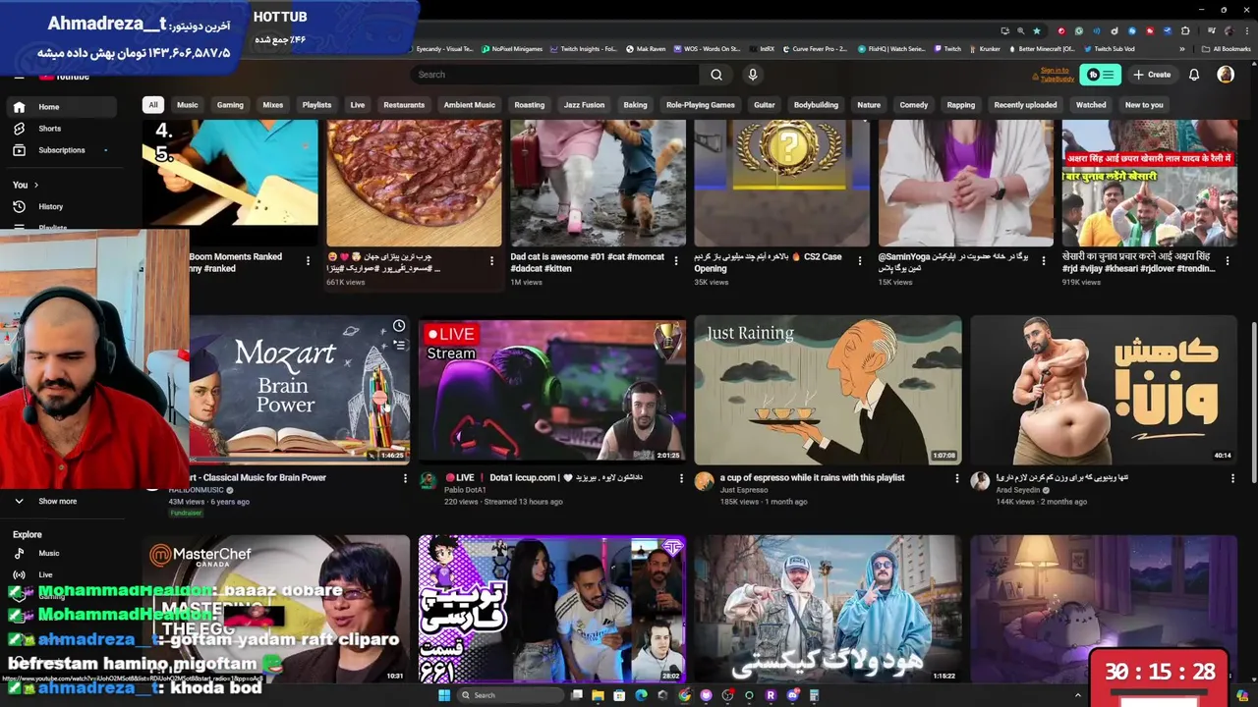This screenshot has width=1258, height=707.
Task: Click the Just Espresso channel name
Action: (745, 490)
